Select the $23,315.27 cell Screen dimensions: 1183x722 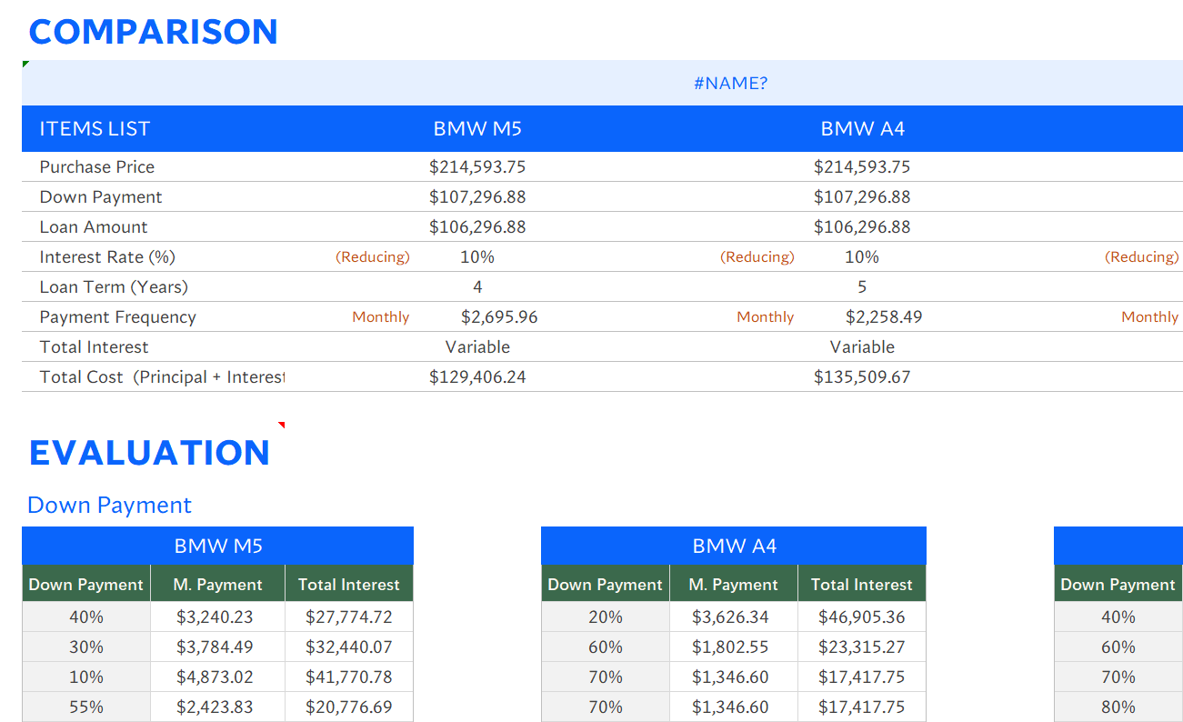(x=862, y=647)
